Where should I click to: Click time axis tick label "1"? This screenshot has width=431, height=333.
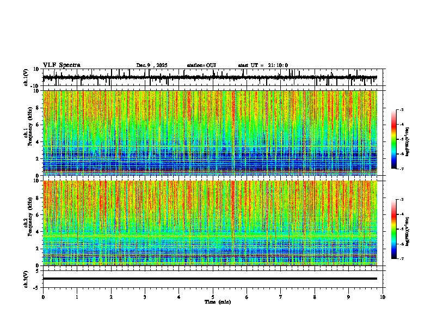coord(77,297)
